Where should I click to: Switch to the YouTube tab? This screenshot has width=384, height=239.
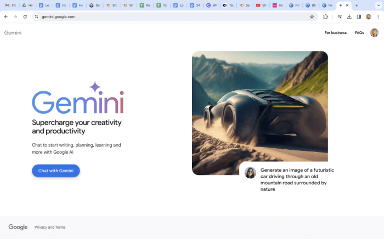pos(261,5)
